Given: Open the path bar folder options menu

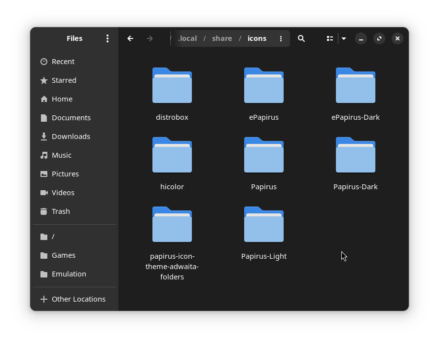Looking at the screenshot, I should tap(281, 38).
